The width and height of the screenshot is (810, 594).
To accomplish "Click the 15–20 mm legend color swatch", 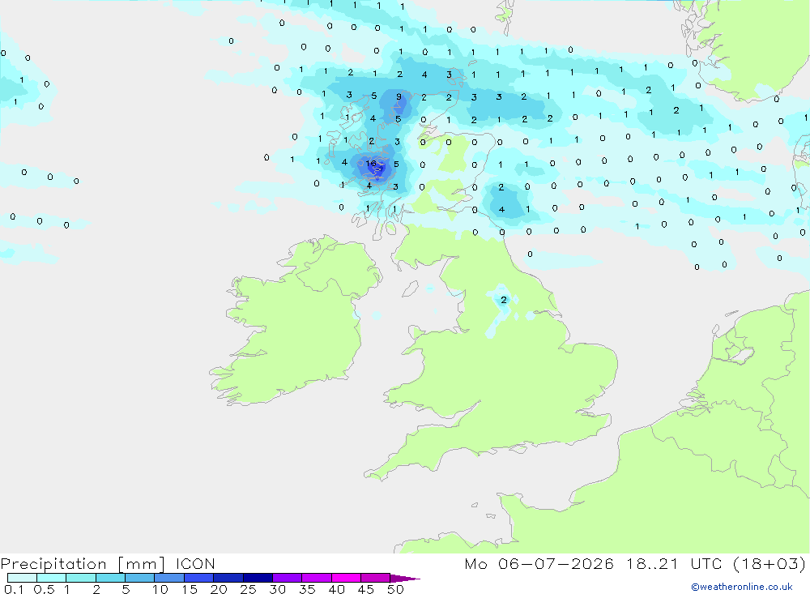I will pos(199,578).
